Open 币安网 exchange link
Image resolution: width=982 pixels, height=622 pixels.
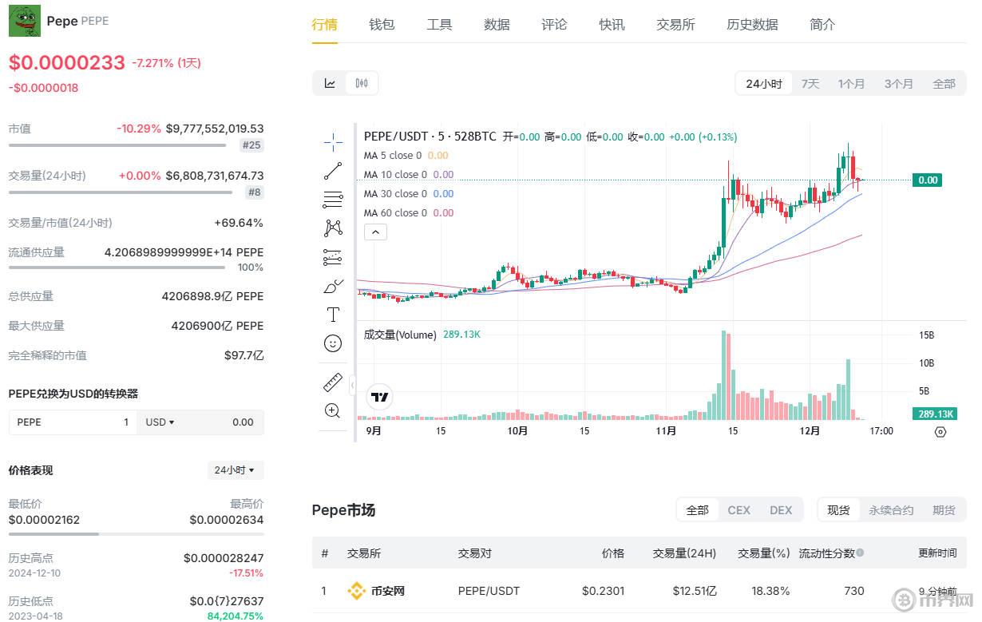[388, 592]
